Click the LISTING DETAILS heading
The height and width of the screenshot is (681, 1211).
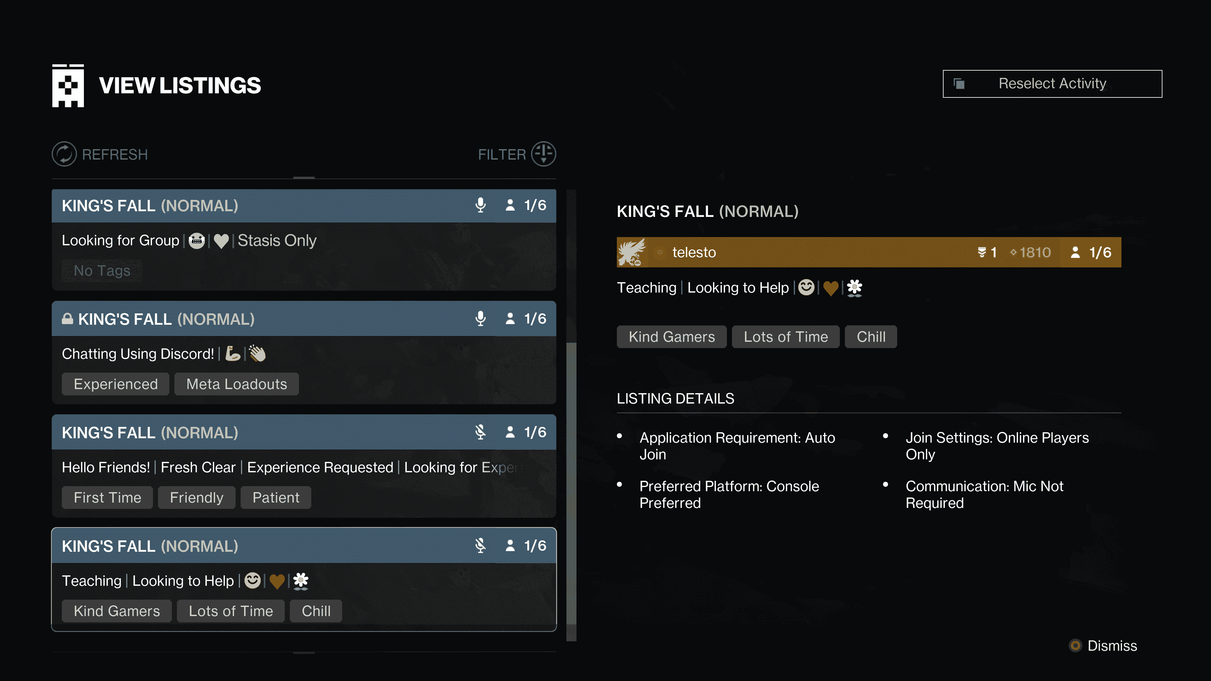[676, 399]
